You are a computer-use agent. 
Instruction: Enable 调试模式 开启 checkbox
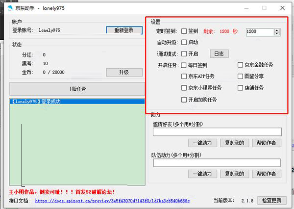pyautogui.click(x=184, y=53)
